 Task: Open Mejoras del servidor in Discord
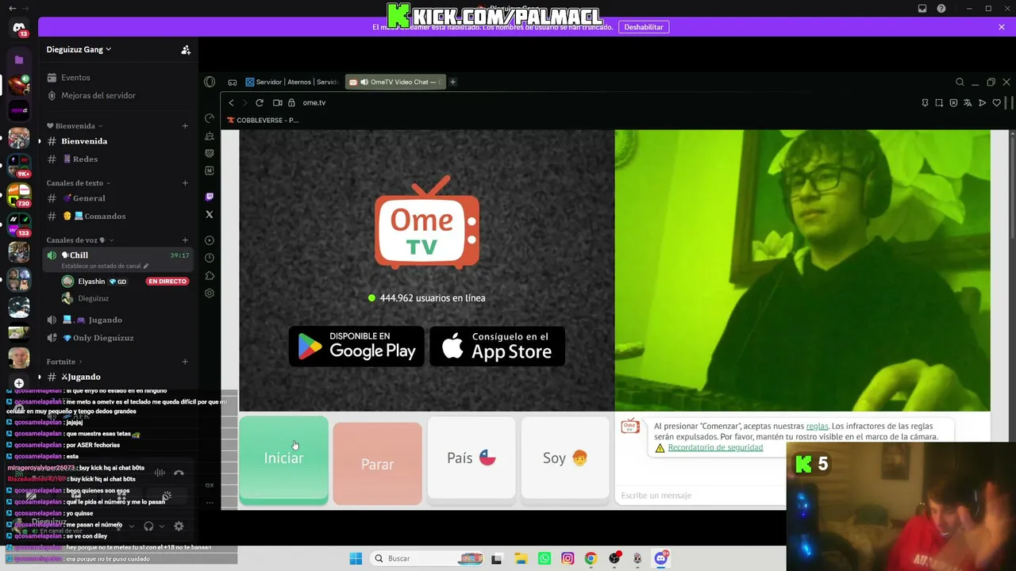pyautogui.click(x=98, y=95)
